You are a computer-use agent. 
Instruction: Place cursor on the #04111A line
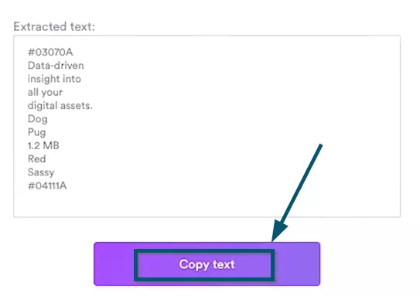pyautogui.click(x=47, y=185)
